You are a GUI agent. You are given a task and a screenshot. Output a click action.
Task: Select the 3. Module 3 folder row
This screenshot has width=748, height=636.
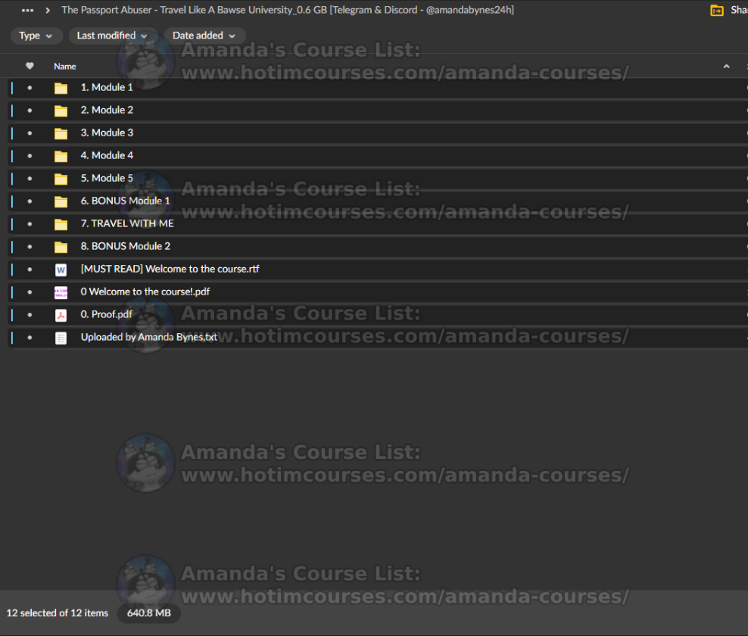click(x=379, y=132)
